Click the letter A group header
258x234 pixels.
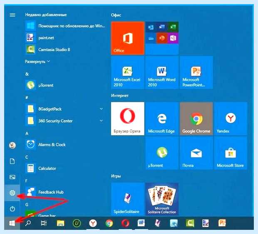[x=27, y=133]
